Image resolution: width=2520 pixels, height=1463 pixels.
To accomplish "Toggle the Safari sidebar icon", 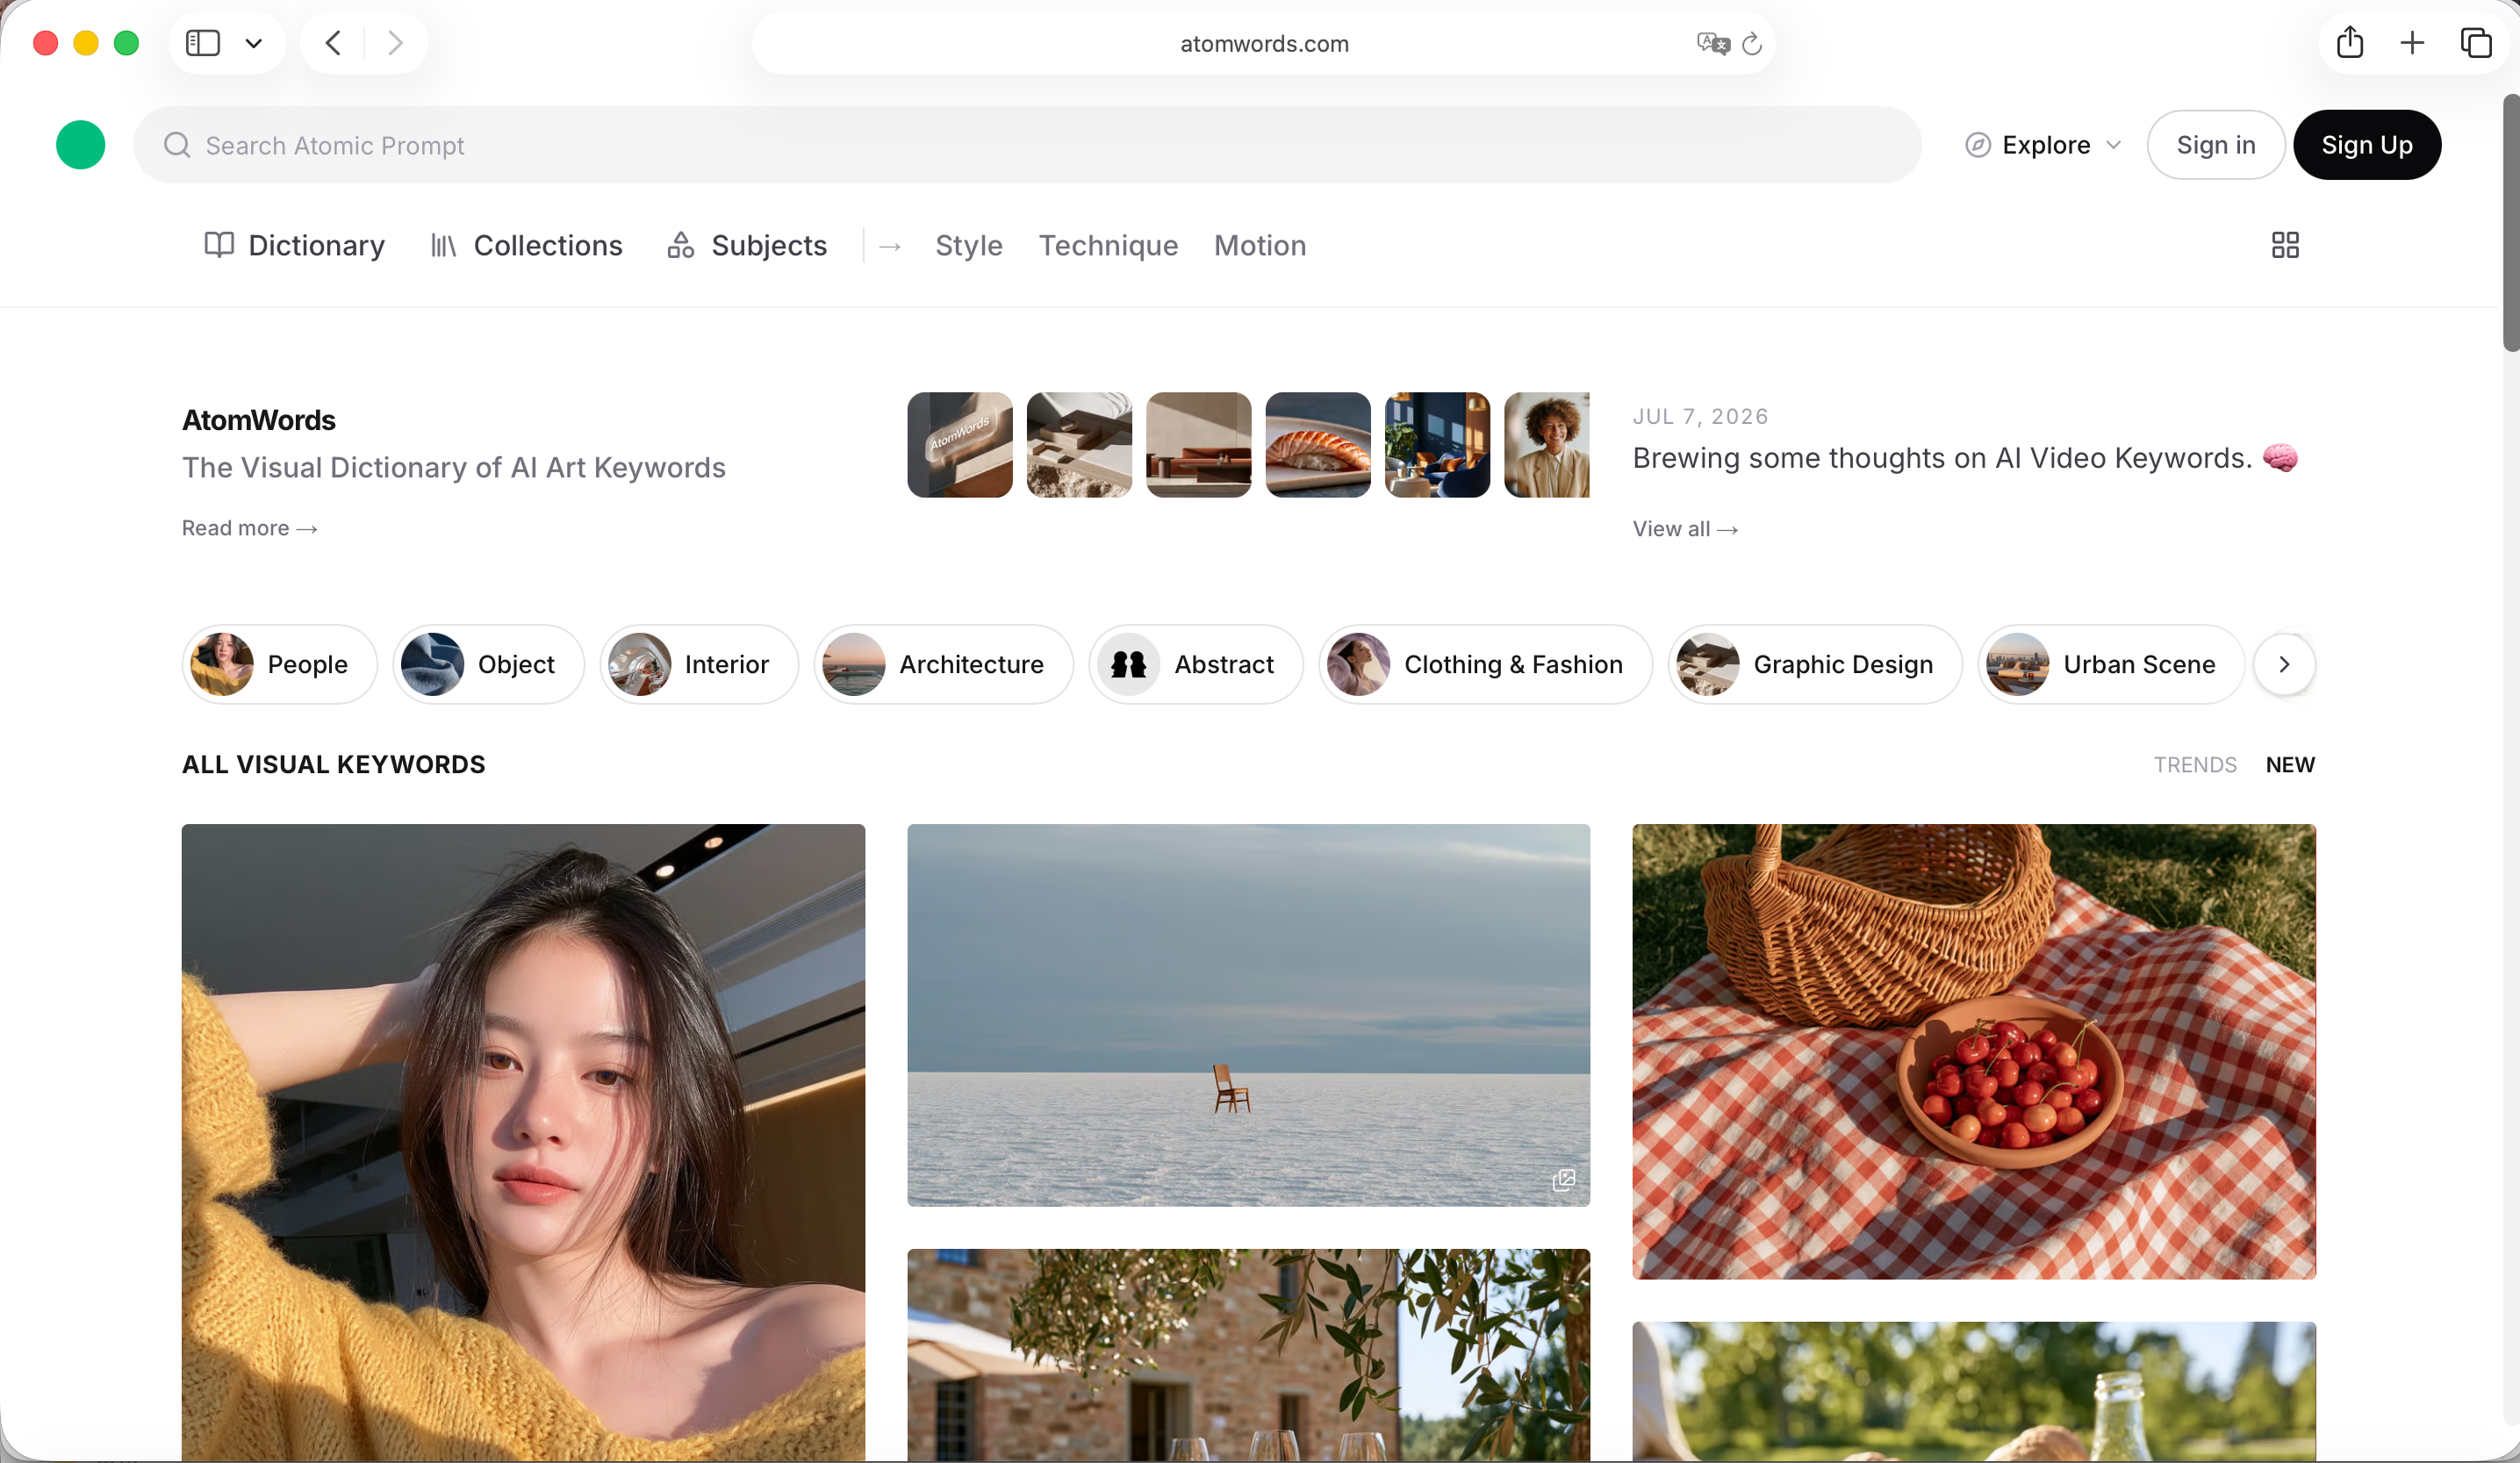I will pos(203,43).
